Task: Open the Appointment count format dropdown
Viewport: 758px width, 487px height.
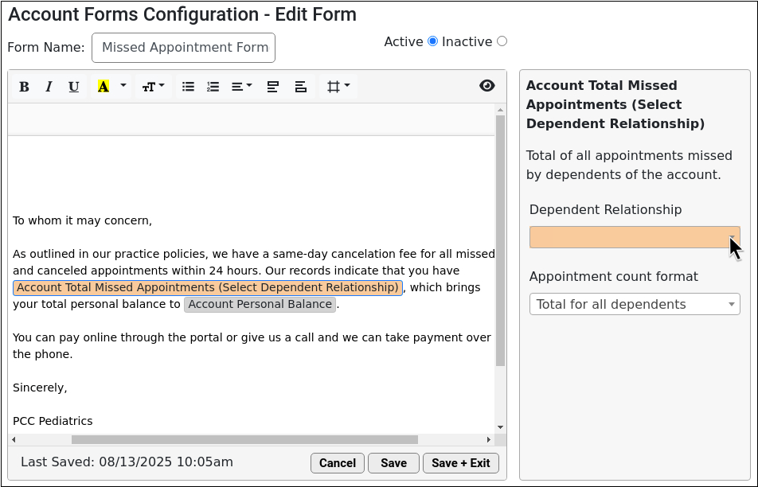Action: click(635, 304)
